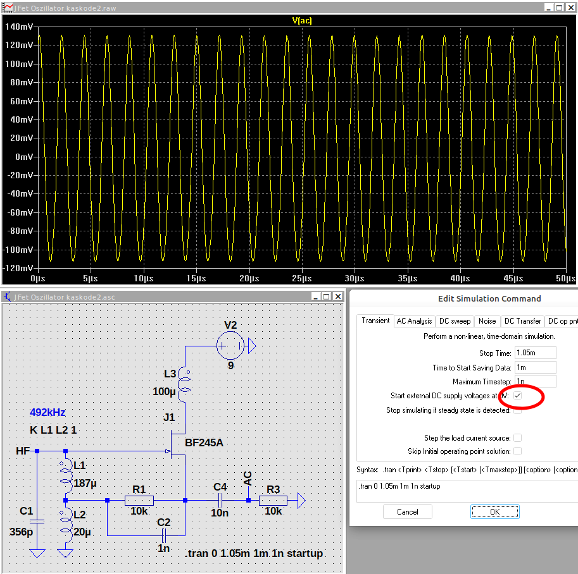Switch to the AC Analysis tab
The height and width of the screenshot is (574, 578).
[414, 321]
